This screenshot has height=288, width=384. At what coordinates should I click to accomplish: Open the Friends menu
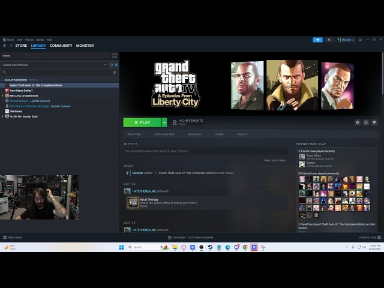click(x=29, y=40)
